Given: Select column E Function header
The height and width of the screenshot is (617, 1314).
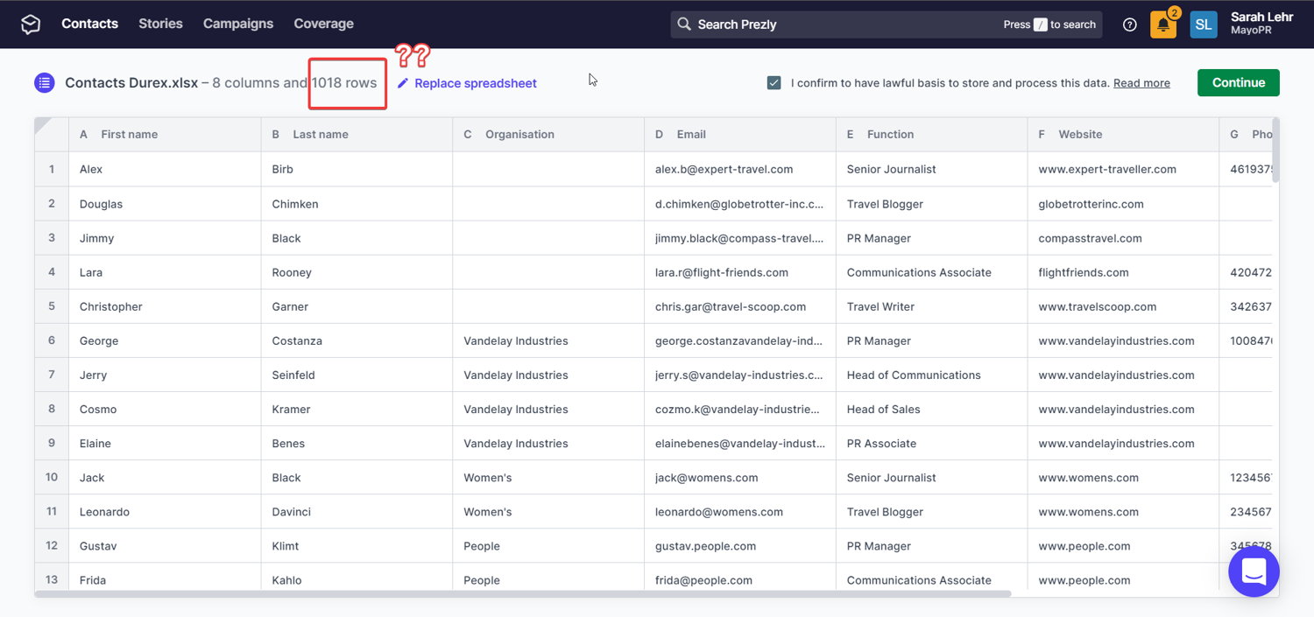Looking at the screenshot, I should point(932,134).
